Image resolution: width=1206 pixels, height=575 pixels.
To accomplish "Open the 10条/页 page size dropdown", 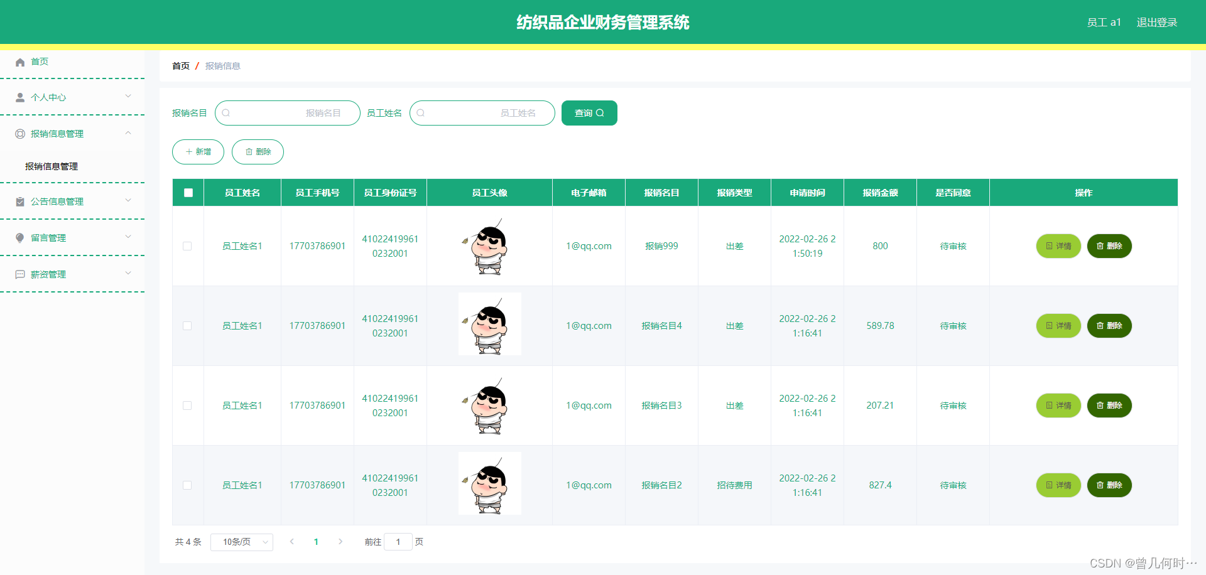I will point(241,542).
